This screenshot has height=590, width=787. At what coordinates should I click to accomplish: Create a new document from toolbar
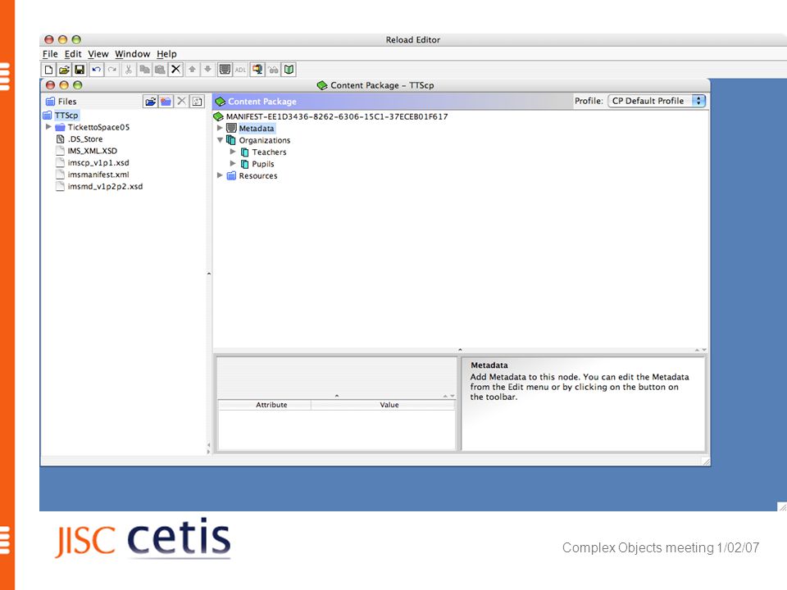point(48,70)
